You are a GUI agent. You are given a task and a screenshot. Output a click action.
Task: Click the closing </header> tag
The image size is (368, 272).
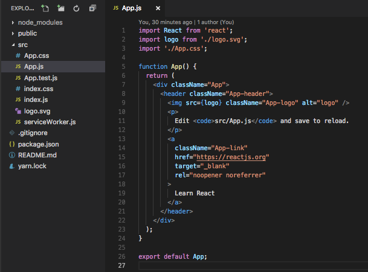click(x=176, y=211)
